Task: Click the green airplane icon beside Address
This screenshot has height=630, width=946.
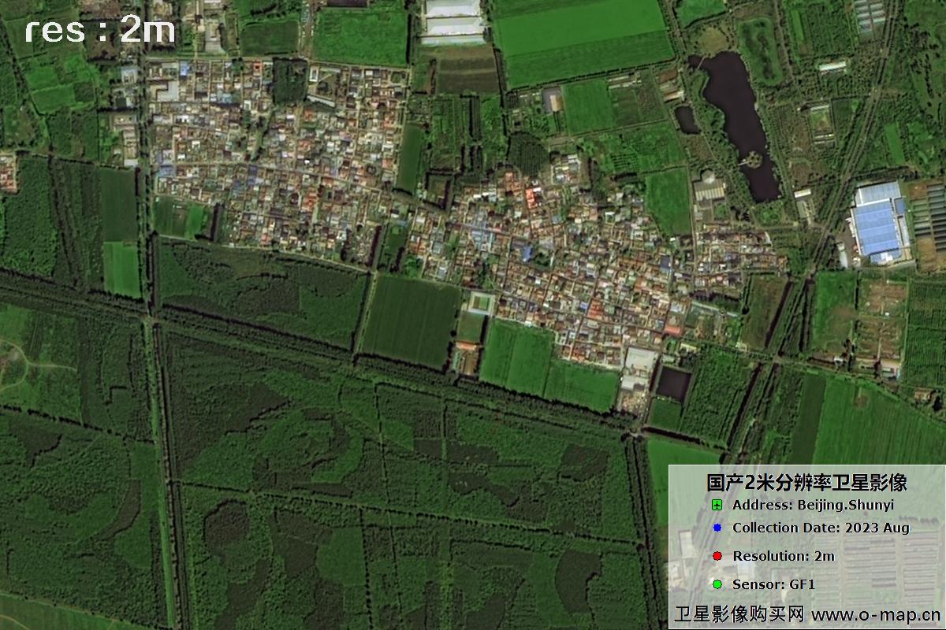Action: click(x=717, y=505)
